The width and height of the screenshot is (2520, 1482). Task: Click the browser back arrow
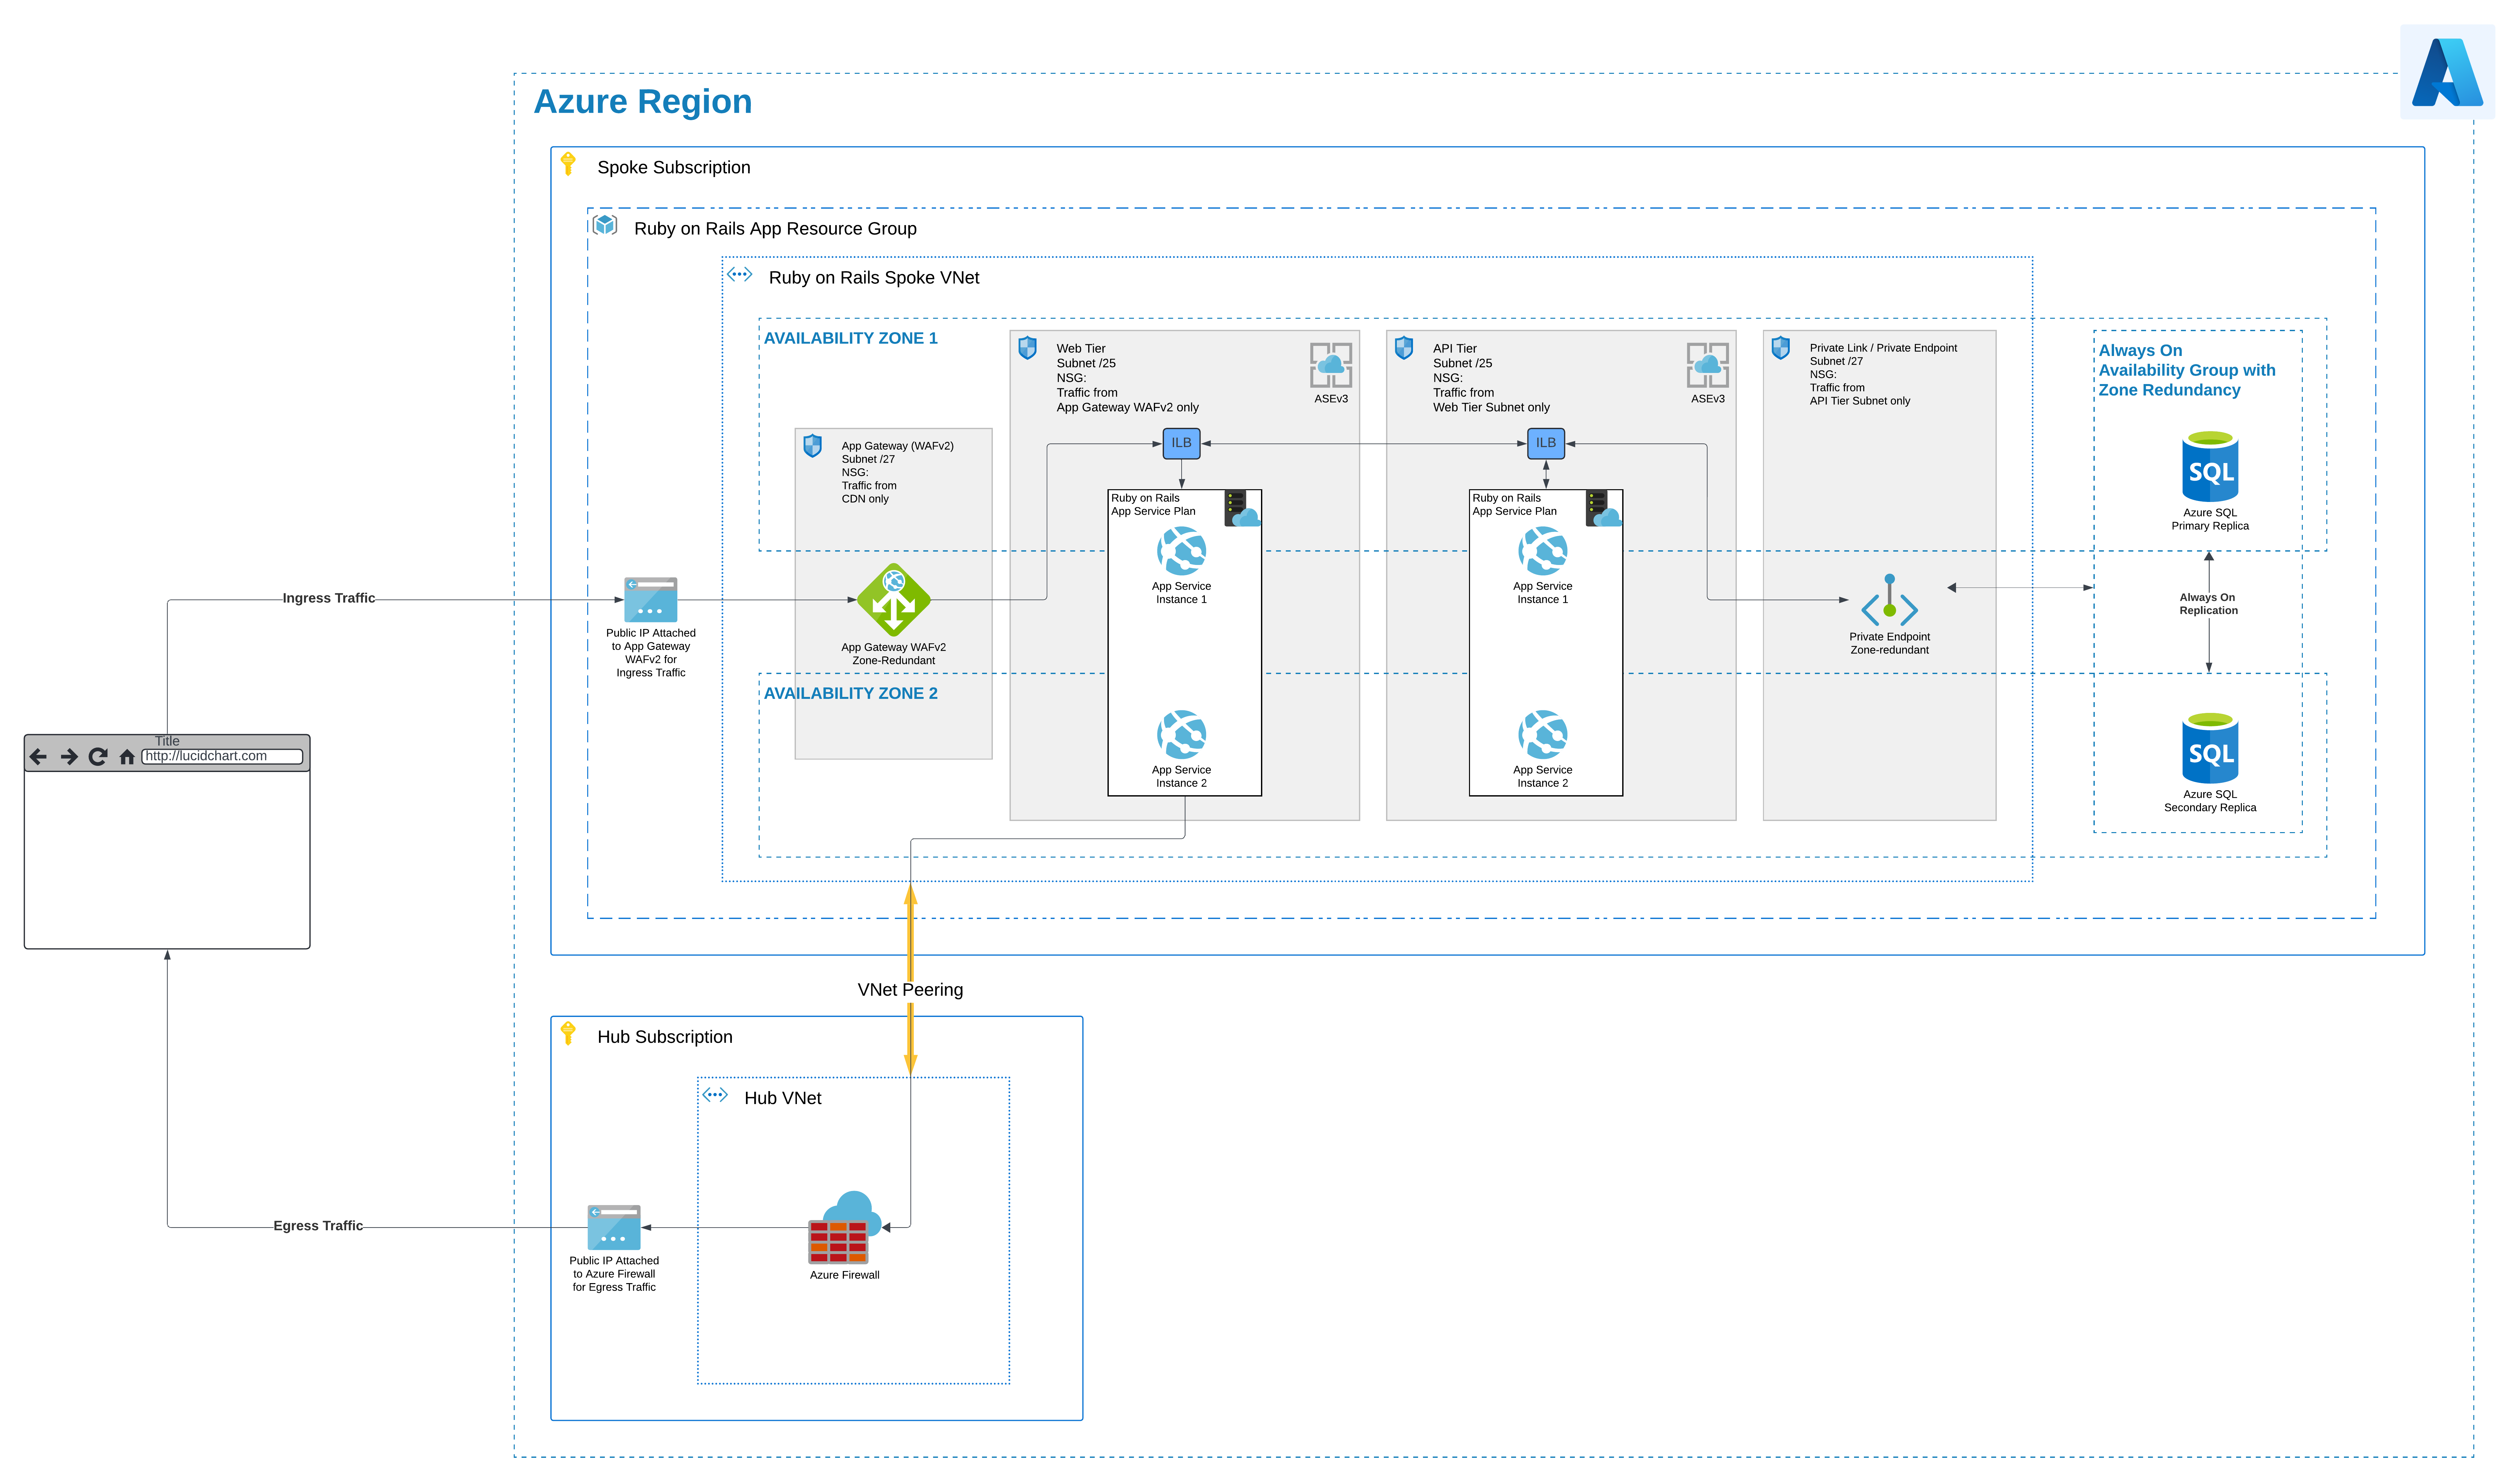pyautogui.click(x=38, y=757)
